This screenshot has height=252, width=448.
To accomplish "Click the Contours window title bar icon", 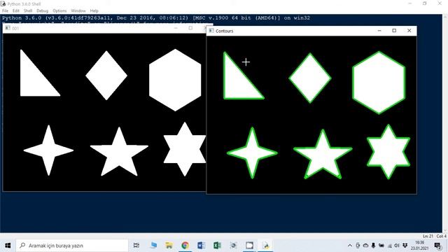I will [211, 31].
